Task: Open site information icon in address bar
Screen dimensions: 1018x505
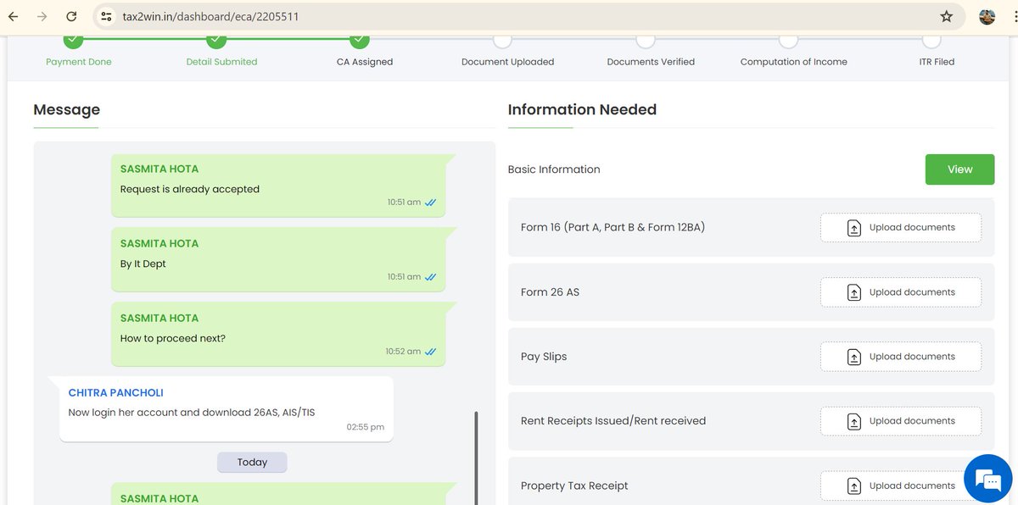Action: (106, 16)
